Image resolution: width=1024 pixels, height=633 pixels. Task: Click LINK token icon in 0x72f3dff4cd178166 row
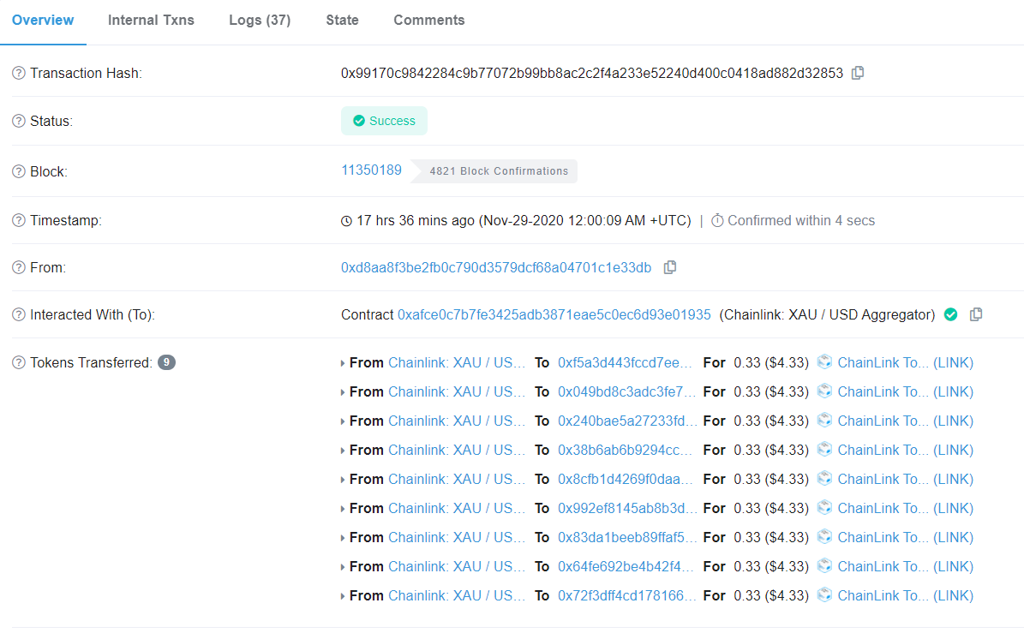(825, 595)
